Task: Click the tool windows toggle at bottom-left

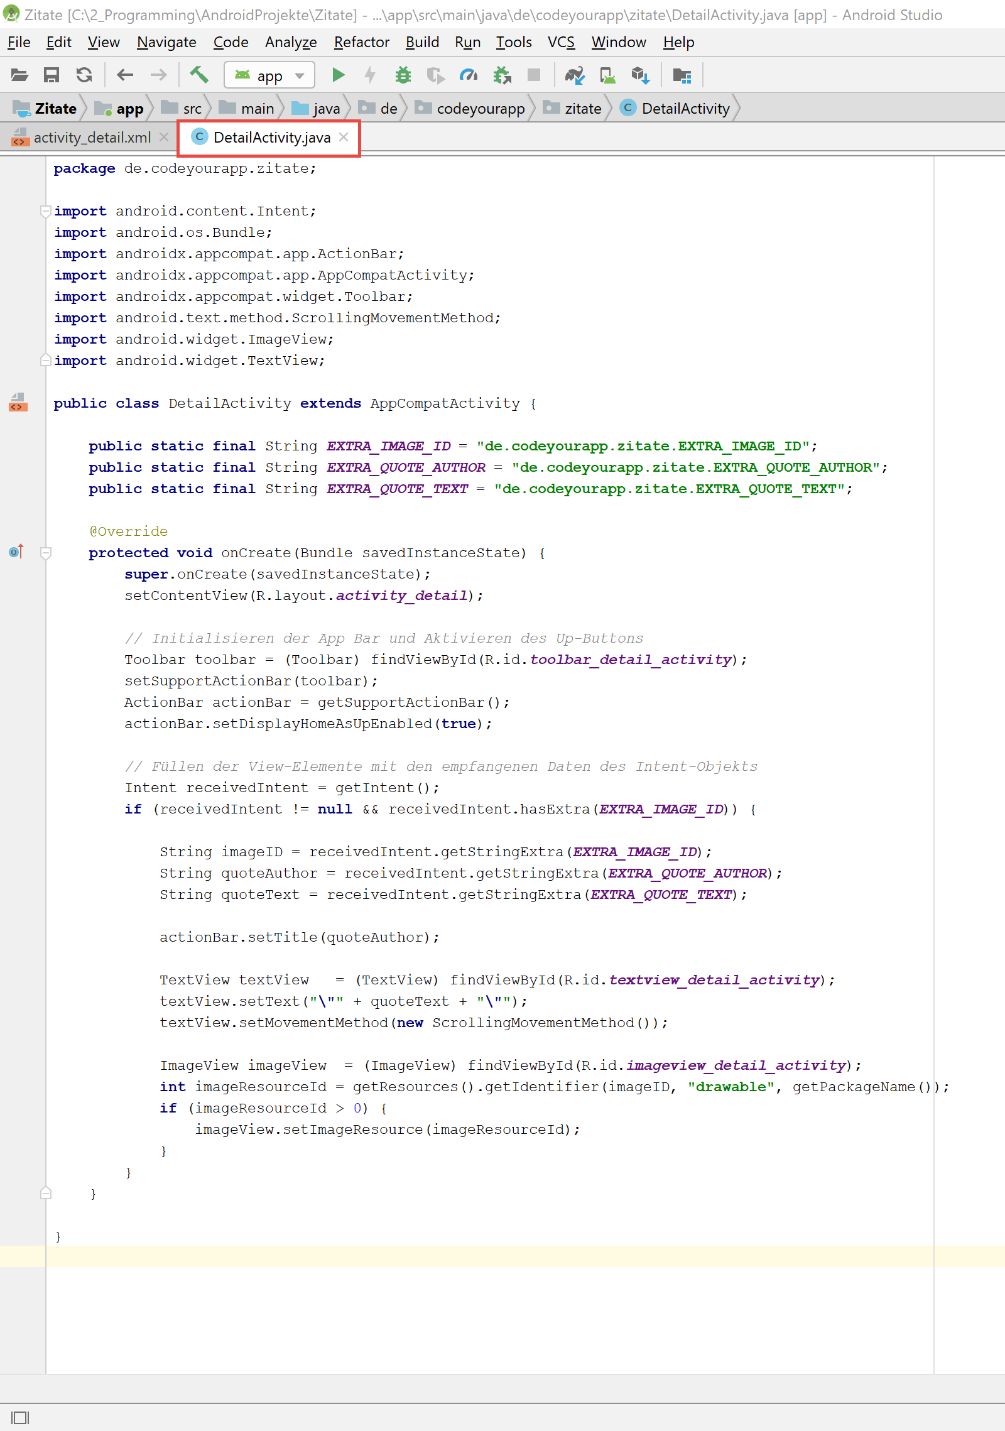Action: coord(20,1418)
